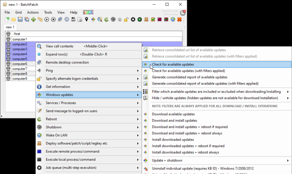292x174 pixels.
Task: Click the map pin toolbar icon
Action: coord(86,19)
